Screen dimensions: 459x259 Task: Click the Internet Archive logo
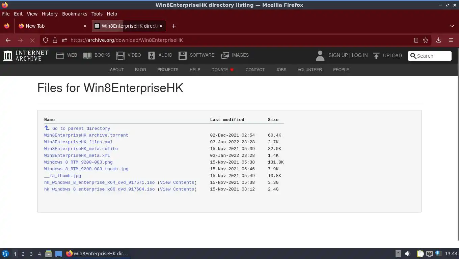(26, 56)
